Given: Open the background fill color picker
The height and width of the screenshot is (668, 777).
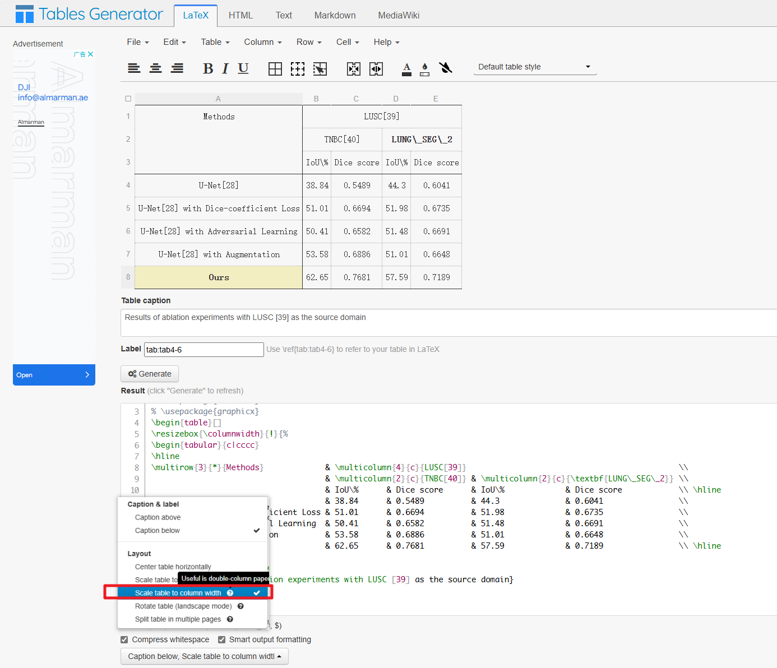Looking at the screenshot, I should pos(425,69).
